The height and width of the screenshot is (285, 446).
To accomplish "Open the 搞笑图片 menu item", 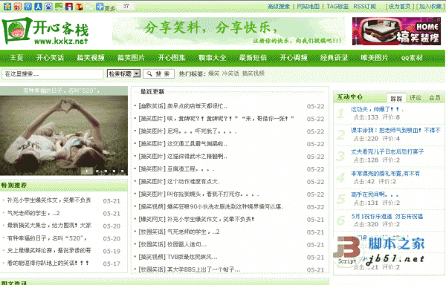I will [x=132, y=58].
